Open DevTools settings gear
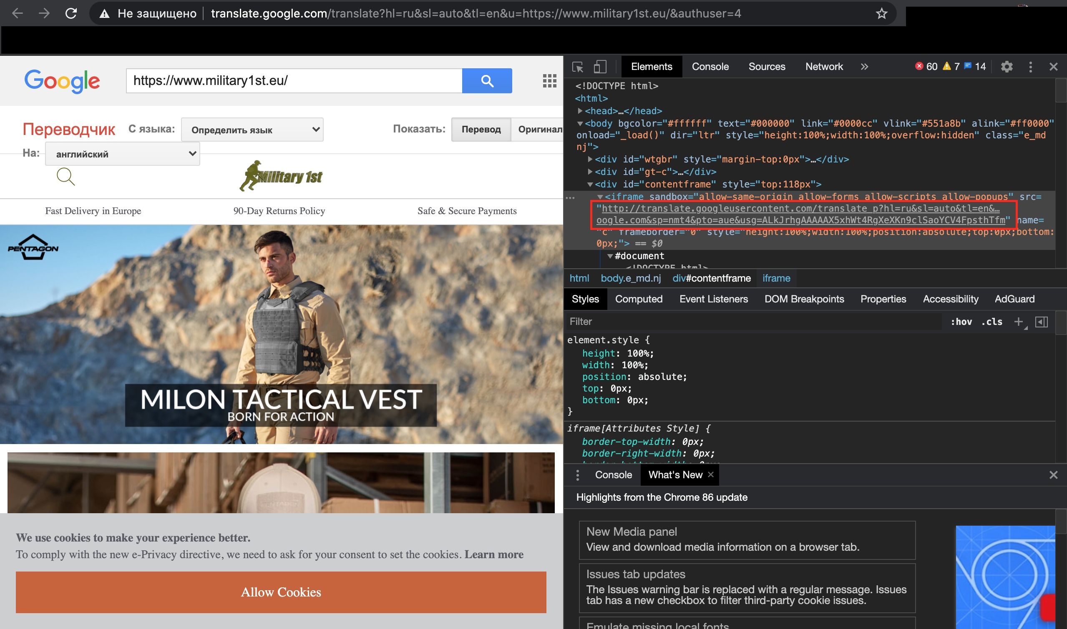 [x=1007, y=67]
